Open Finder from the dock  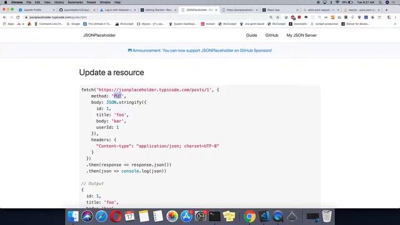[73, 216]
